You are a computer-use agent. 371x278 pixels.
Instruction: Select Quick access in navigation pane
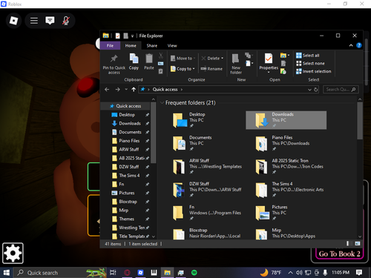(126, 106)
